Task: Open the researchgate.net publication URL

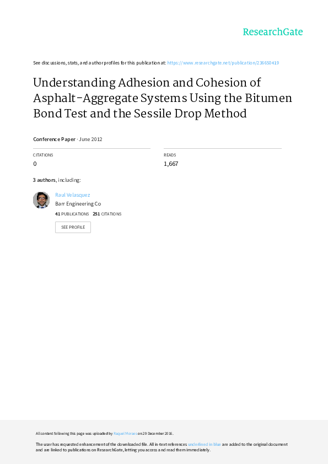Action: [223, 63]
